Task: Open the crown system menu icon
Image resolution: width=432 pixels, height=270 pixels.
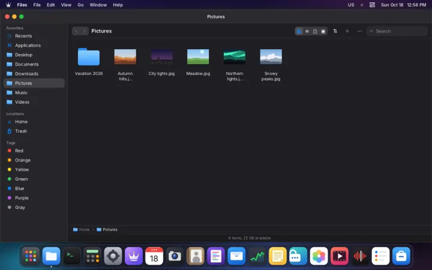Action: pos(8,5)
